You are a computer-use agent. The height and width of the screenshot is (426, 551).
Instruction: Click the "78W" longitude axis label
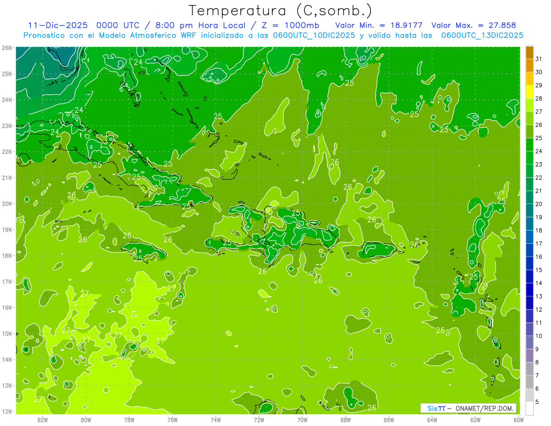click(x=129, y=419)
